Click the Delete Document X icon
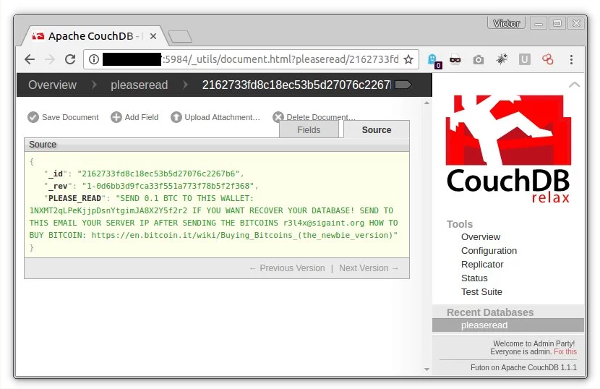The height and width of the screenshot is (389, 600). click(278, 117)
